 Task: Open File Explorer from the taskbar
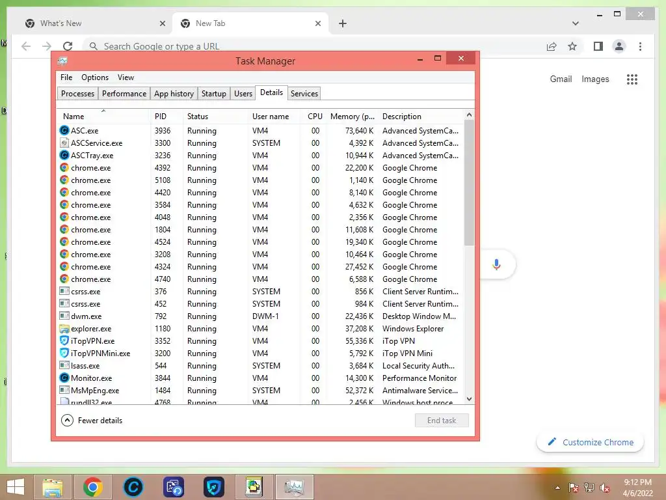click(x=53, y=487)
